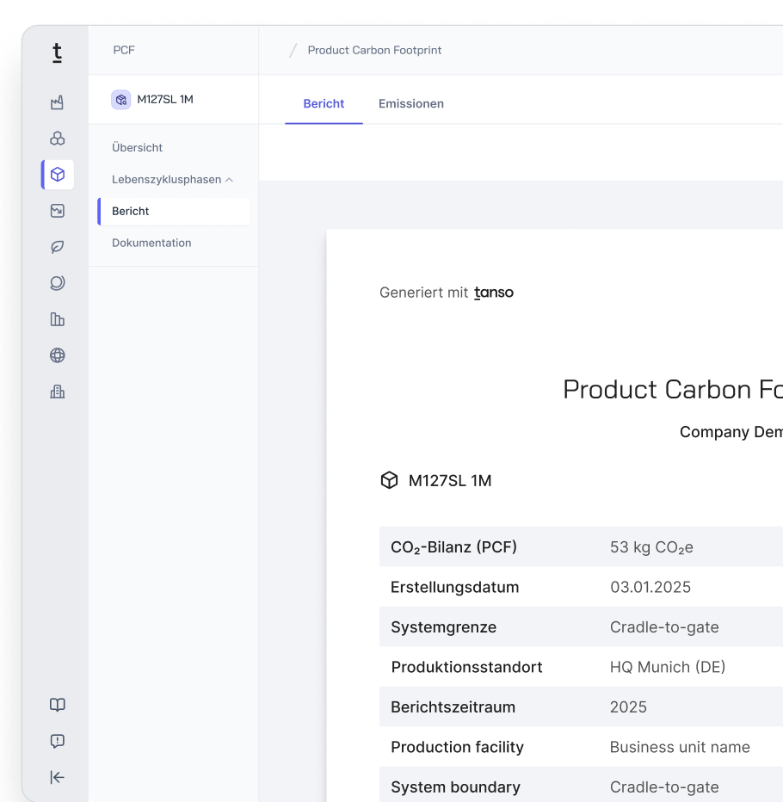Open the globe icon in sidebar
The width and height of the screenshot is (783, 802).
click(58, 355)
